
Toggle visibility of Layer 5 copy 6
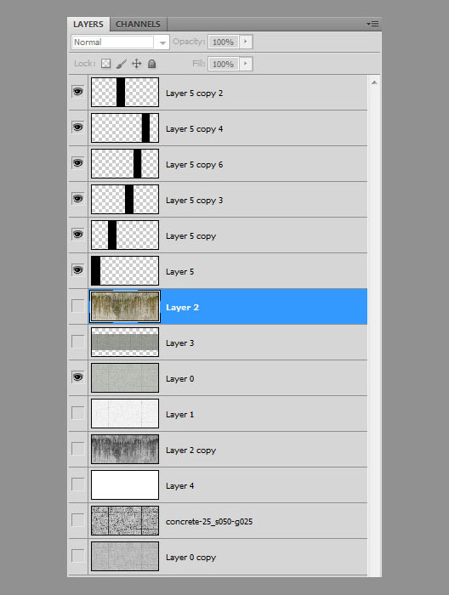[77, 163]
